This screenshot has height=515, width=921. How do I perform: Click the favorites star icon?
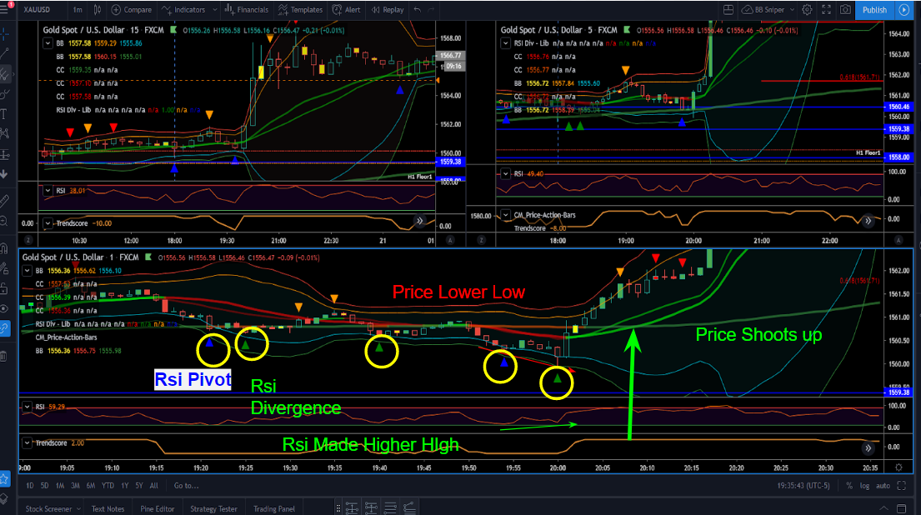[x=4, y=479]
